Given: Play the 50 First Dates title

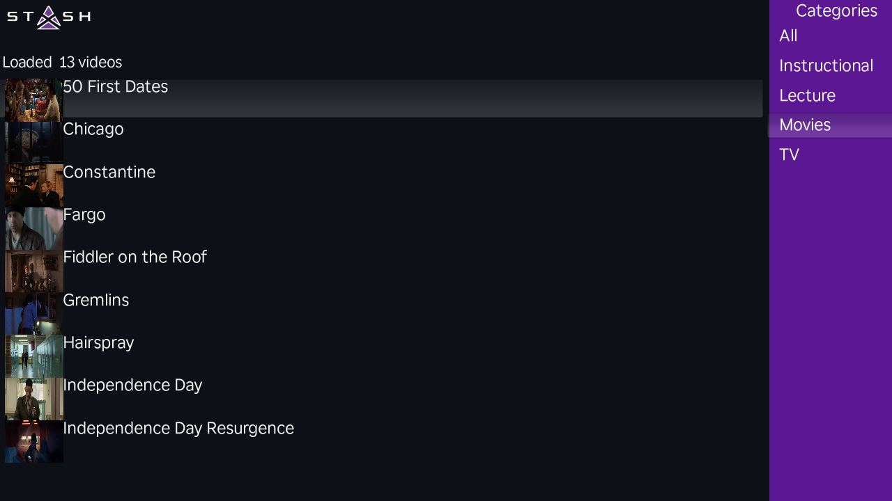Looking at the screenshot, I should tap(116, 87).
